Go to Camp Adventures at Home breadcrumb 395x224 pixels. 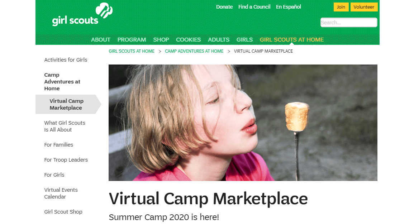[x=194, y=51]
